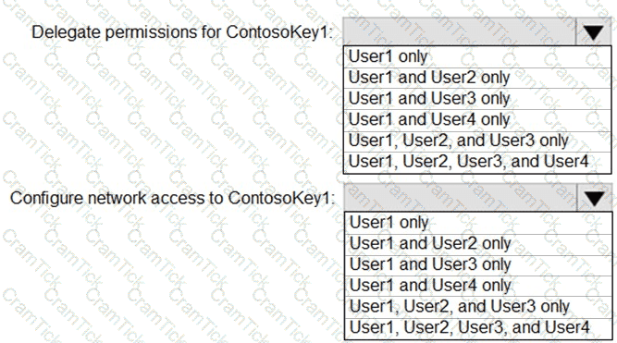
Task: Choose 'User1, User2, and User3 only' for Delegate permissions
Action: coord(477,141)
